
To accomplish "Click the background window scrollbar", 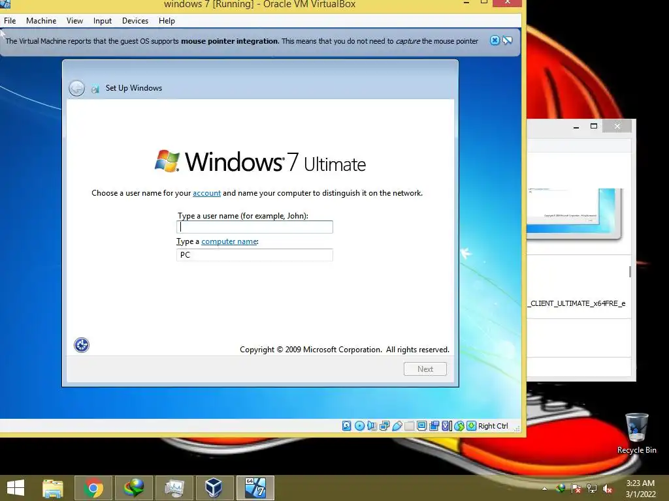I will click(630, 271).
